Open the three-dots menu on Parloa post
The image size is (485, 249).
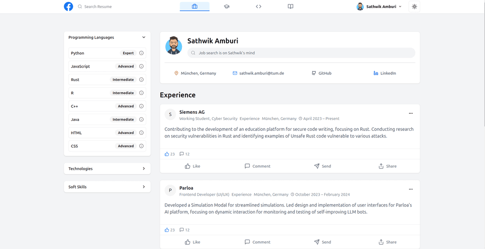(x=411, y=189)
